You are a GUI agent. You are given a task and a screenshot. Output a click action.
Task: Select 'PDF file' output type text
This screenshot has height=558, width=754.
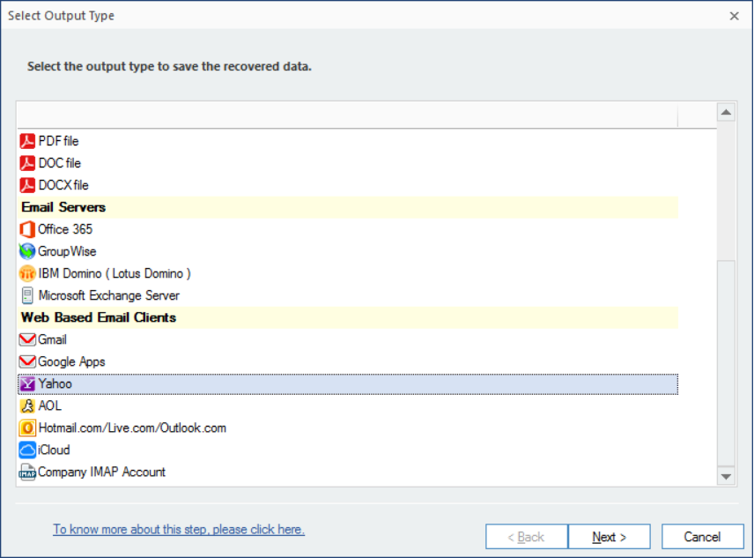click(x=58, y=141)
